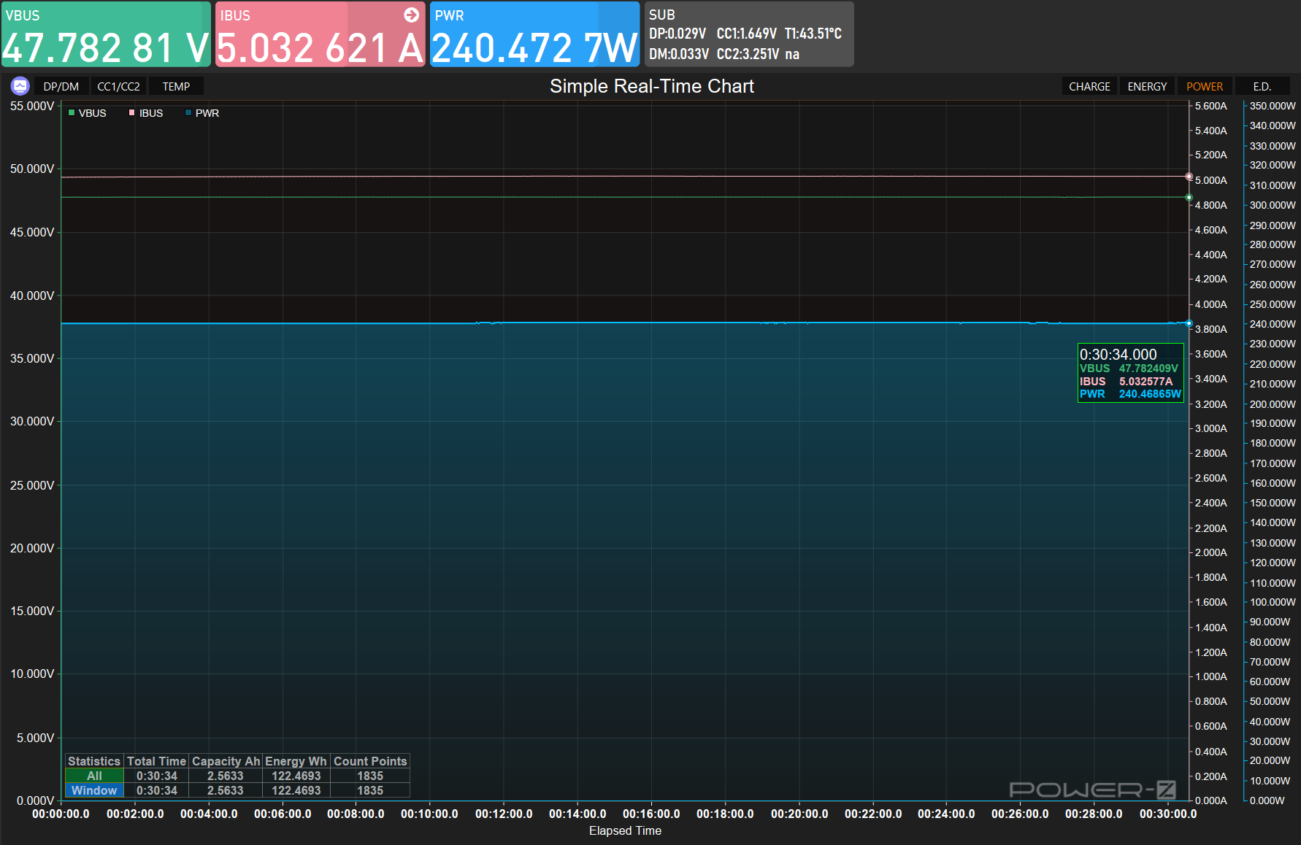Screen dimensions: 1301x845
Task: Click the Total Time column header
Action: [156, 761]
